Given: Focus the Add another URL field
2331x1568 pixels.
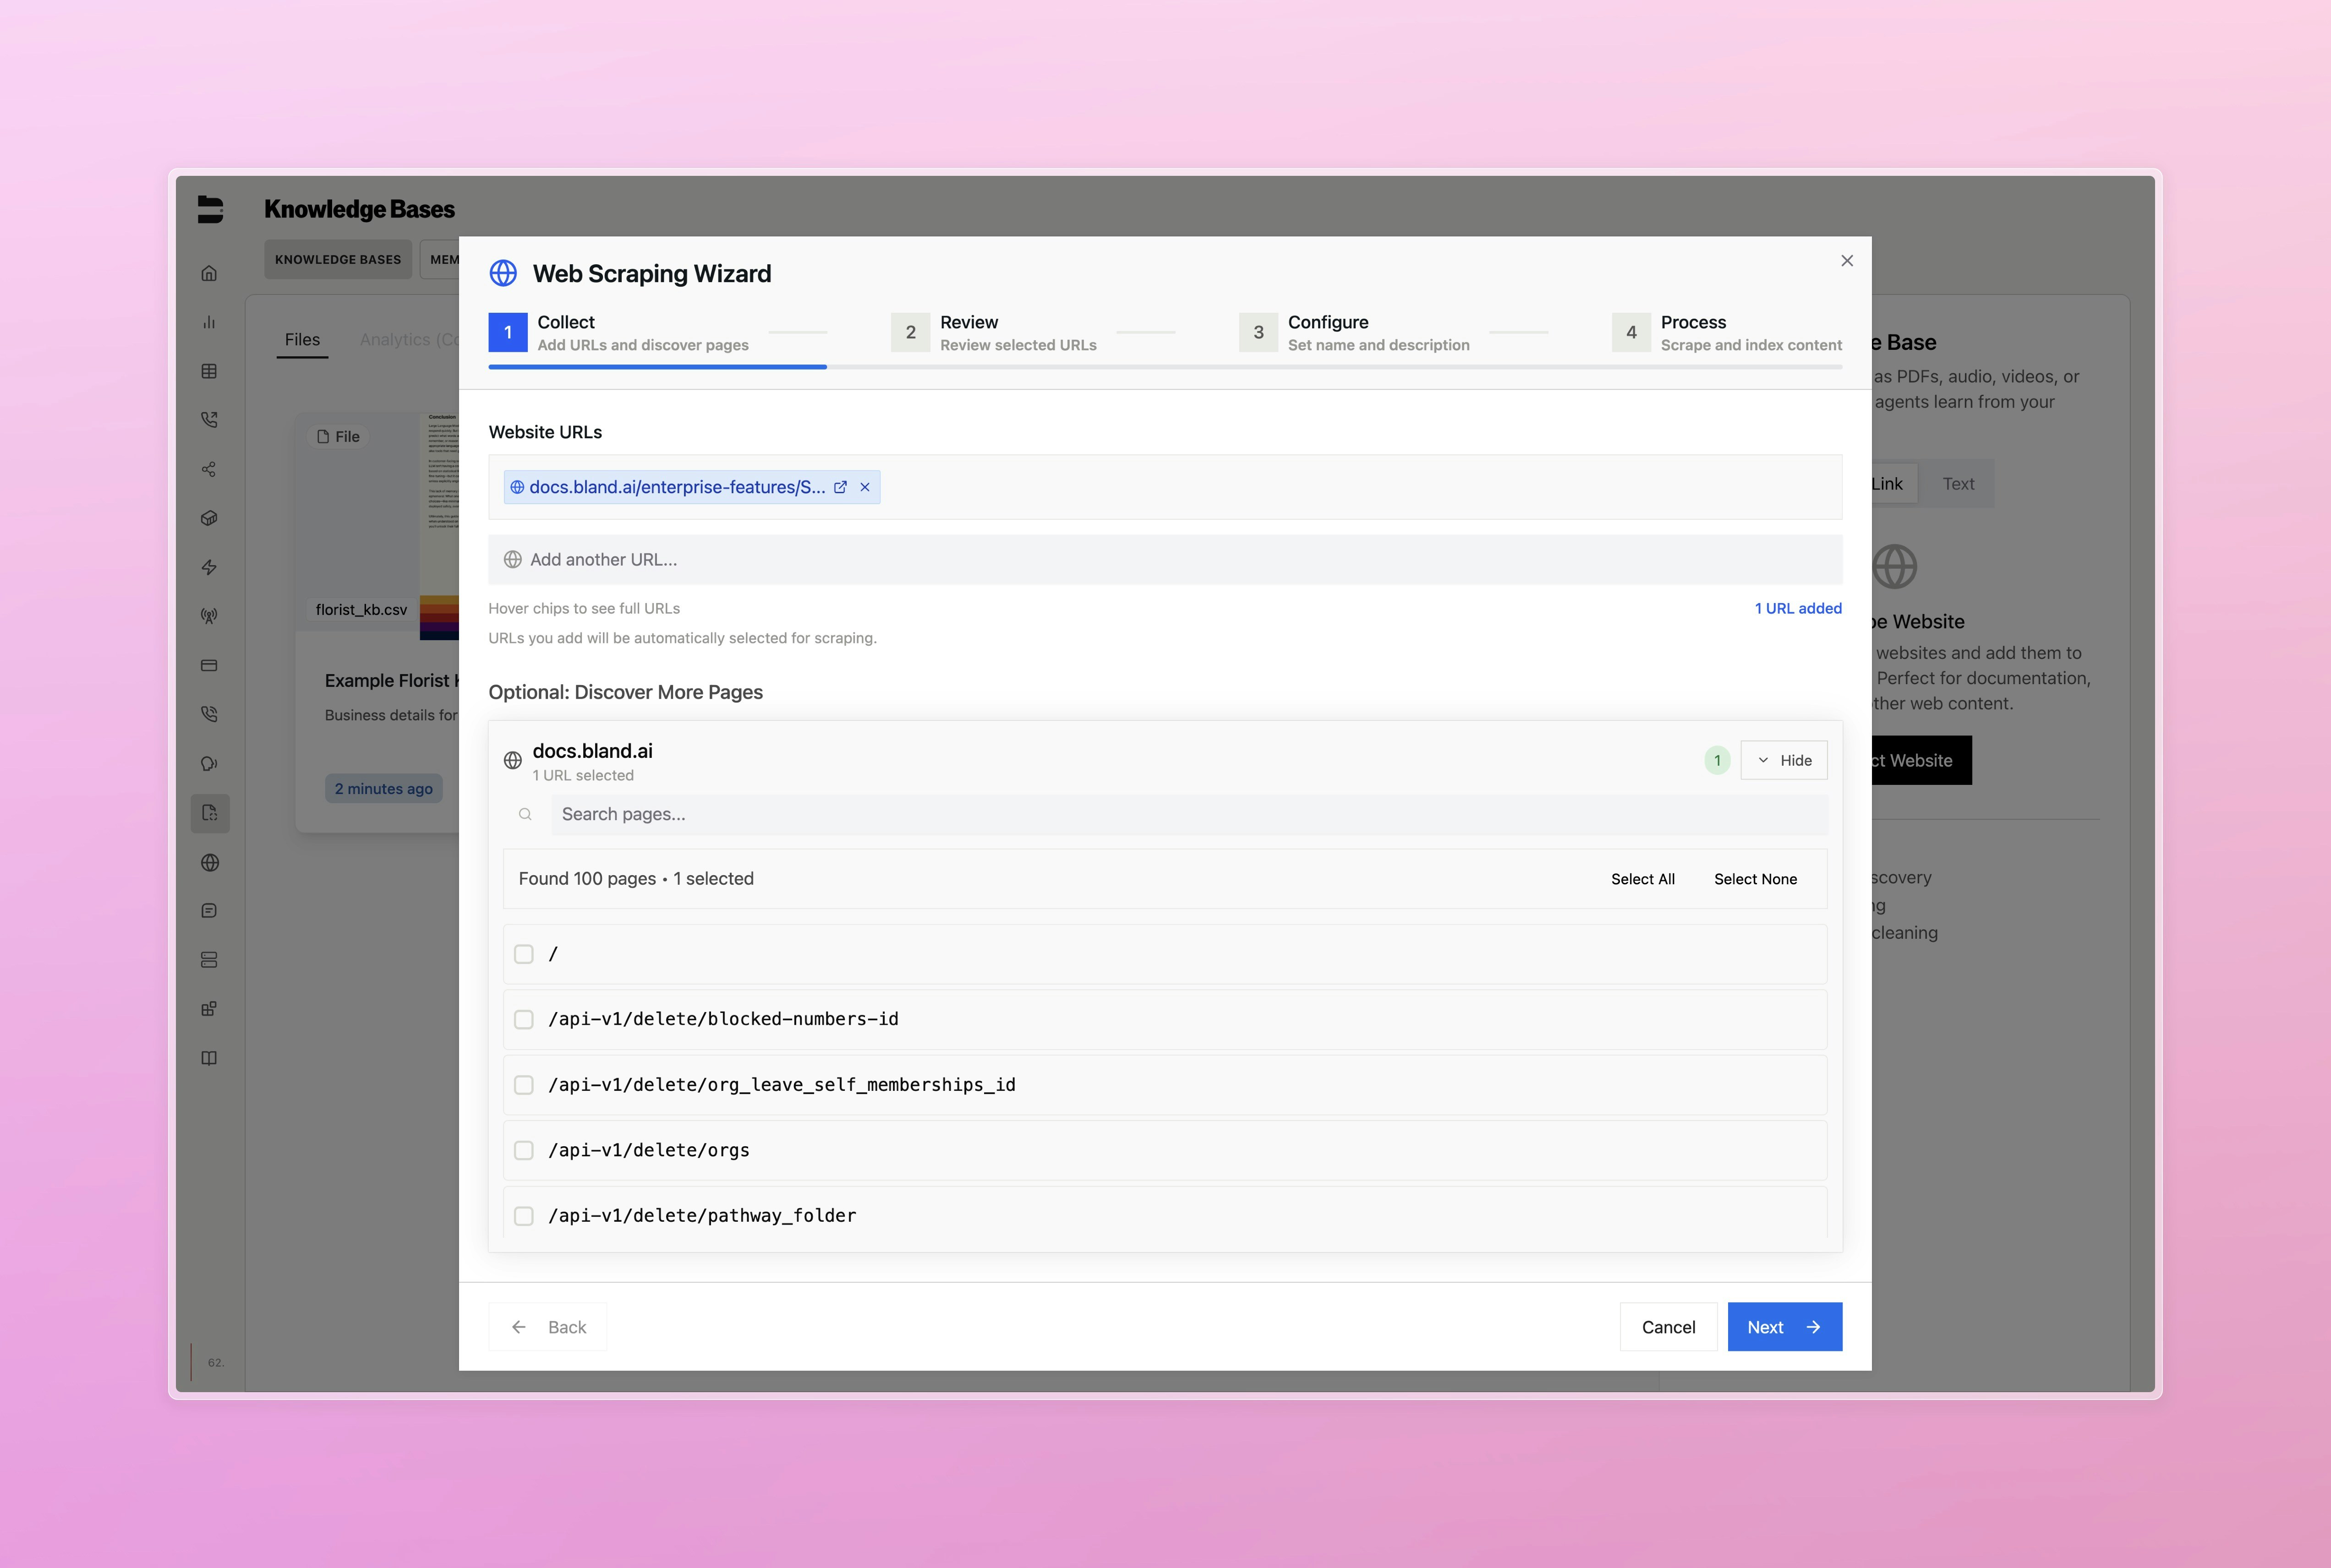Looking at the screenshot, I should tap(1165, 560).
